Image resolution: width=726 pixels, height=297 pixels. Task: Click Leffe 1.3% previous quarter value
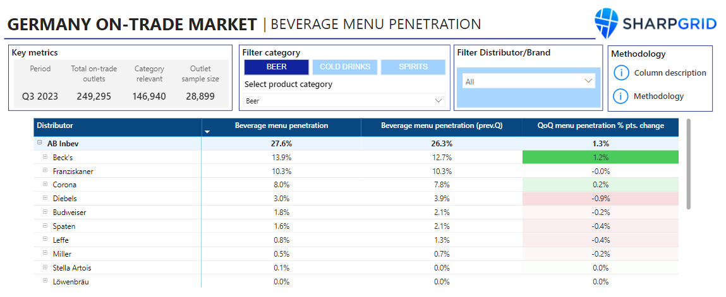click(442, 240)
